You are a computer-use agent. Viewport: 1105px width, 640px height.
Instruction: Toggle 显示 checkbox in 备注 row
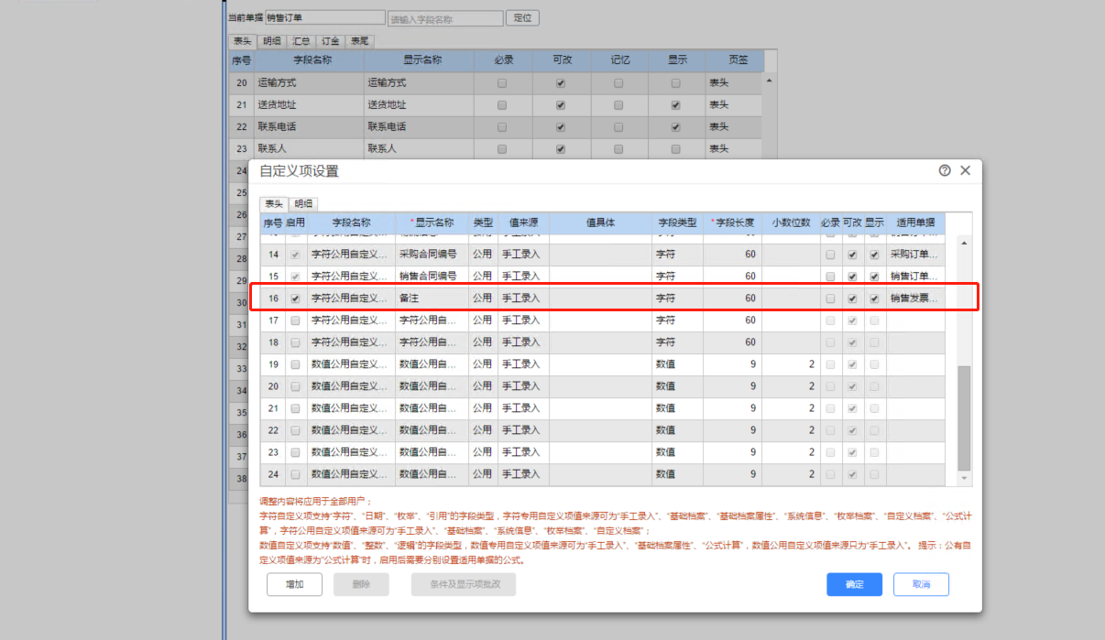874,298
